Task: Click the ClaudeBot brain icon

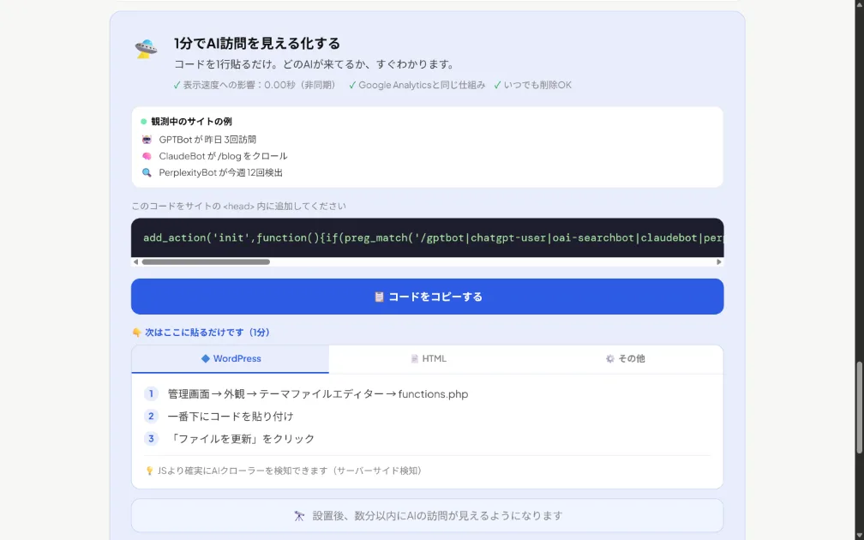Action: click(x=145, y=156)
